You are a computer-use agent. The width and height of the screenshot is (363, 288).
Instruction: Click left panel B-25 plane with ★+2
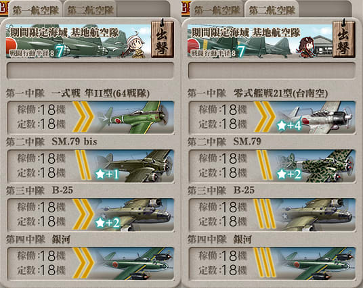(x=134, y=215)
